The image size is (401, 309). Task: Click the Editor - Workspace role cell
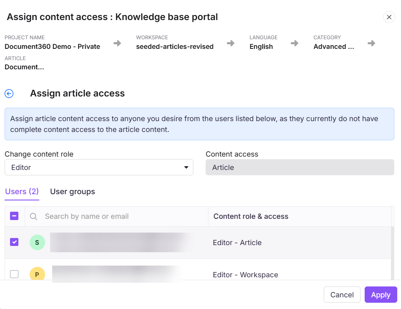click(246, 275)
